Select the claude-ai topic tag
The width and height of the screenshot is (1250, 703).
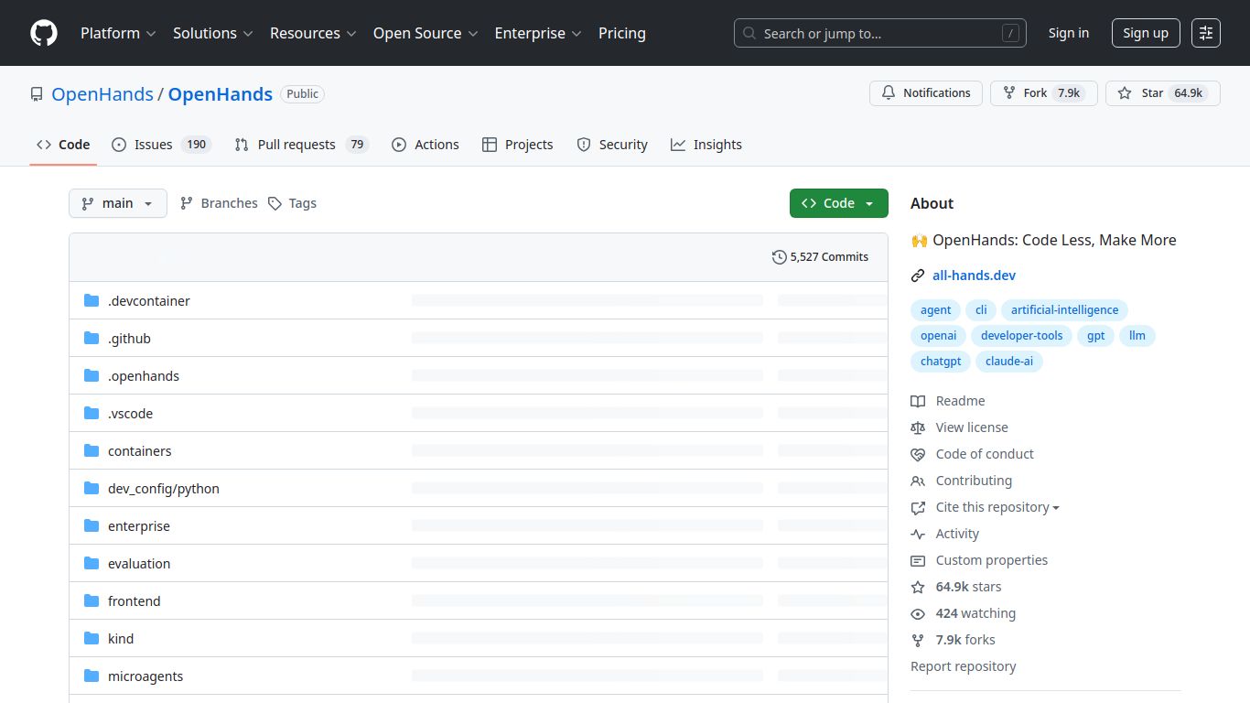coord(1008,362)
